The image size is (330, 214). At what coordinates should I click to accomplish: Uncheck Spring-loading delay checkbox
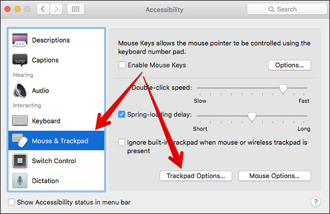coord(122,114)
